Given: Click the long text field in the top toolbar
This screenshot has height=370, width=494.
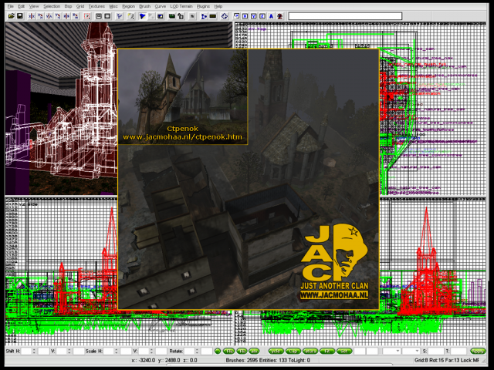Looking at the screenshot, I should [345, 16].
